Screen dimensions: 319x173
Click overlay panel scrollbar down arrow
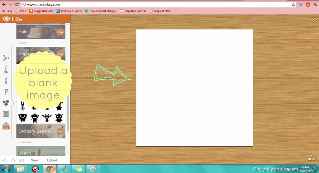pyautogui.click(x=68, y=154)
